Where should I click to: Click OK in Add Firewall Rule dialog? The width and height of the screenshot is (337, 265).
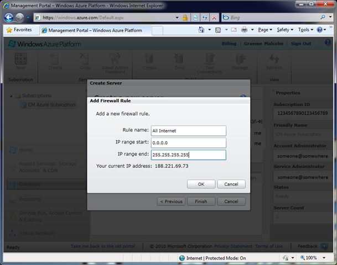click(x=201, y=184)
